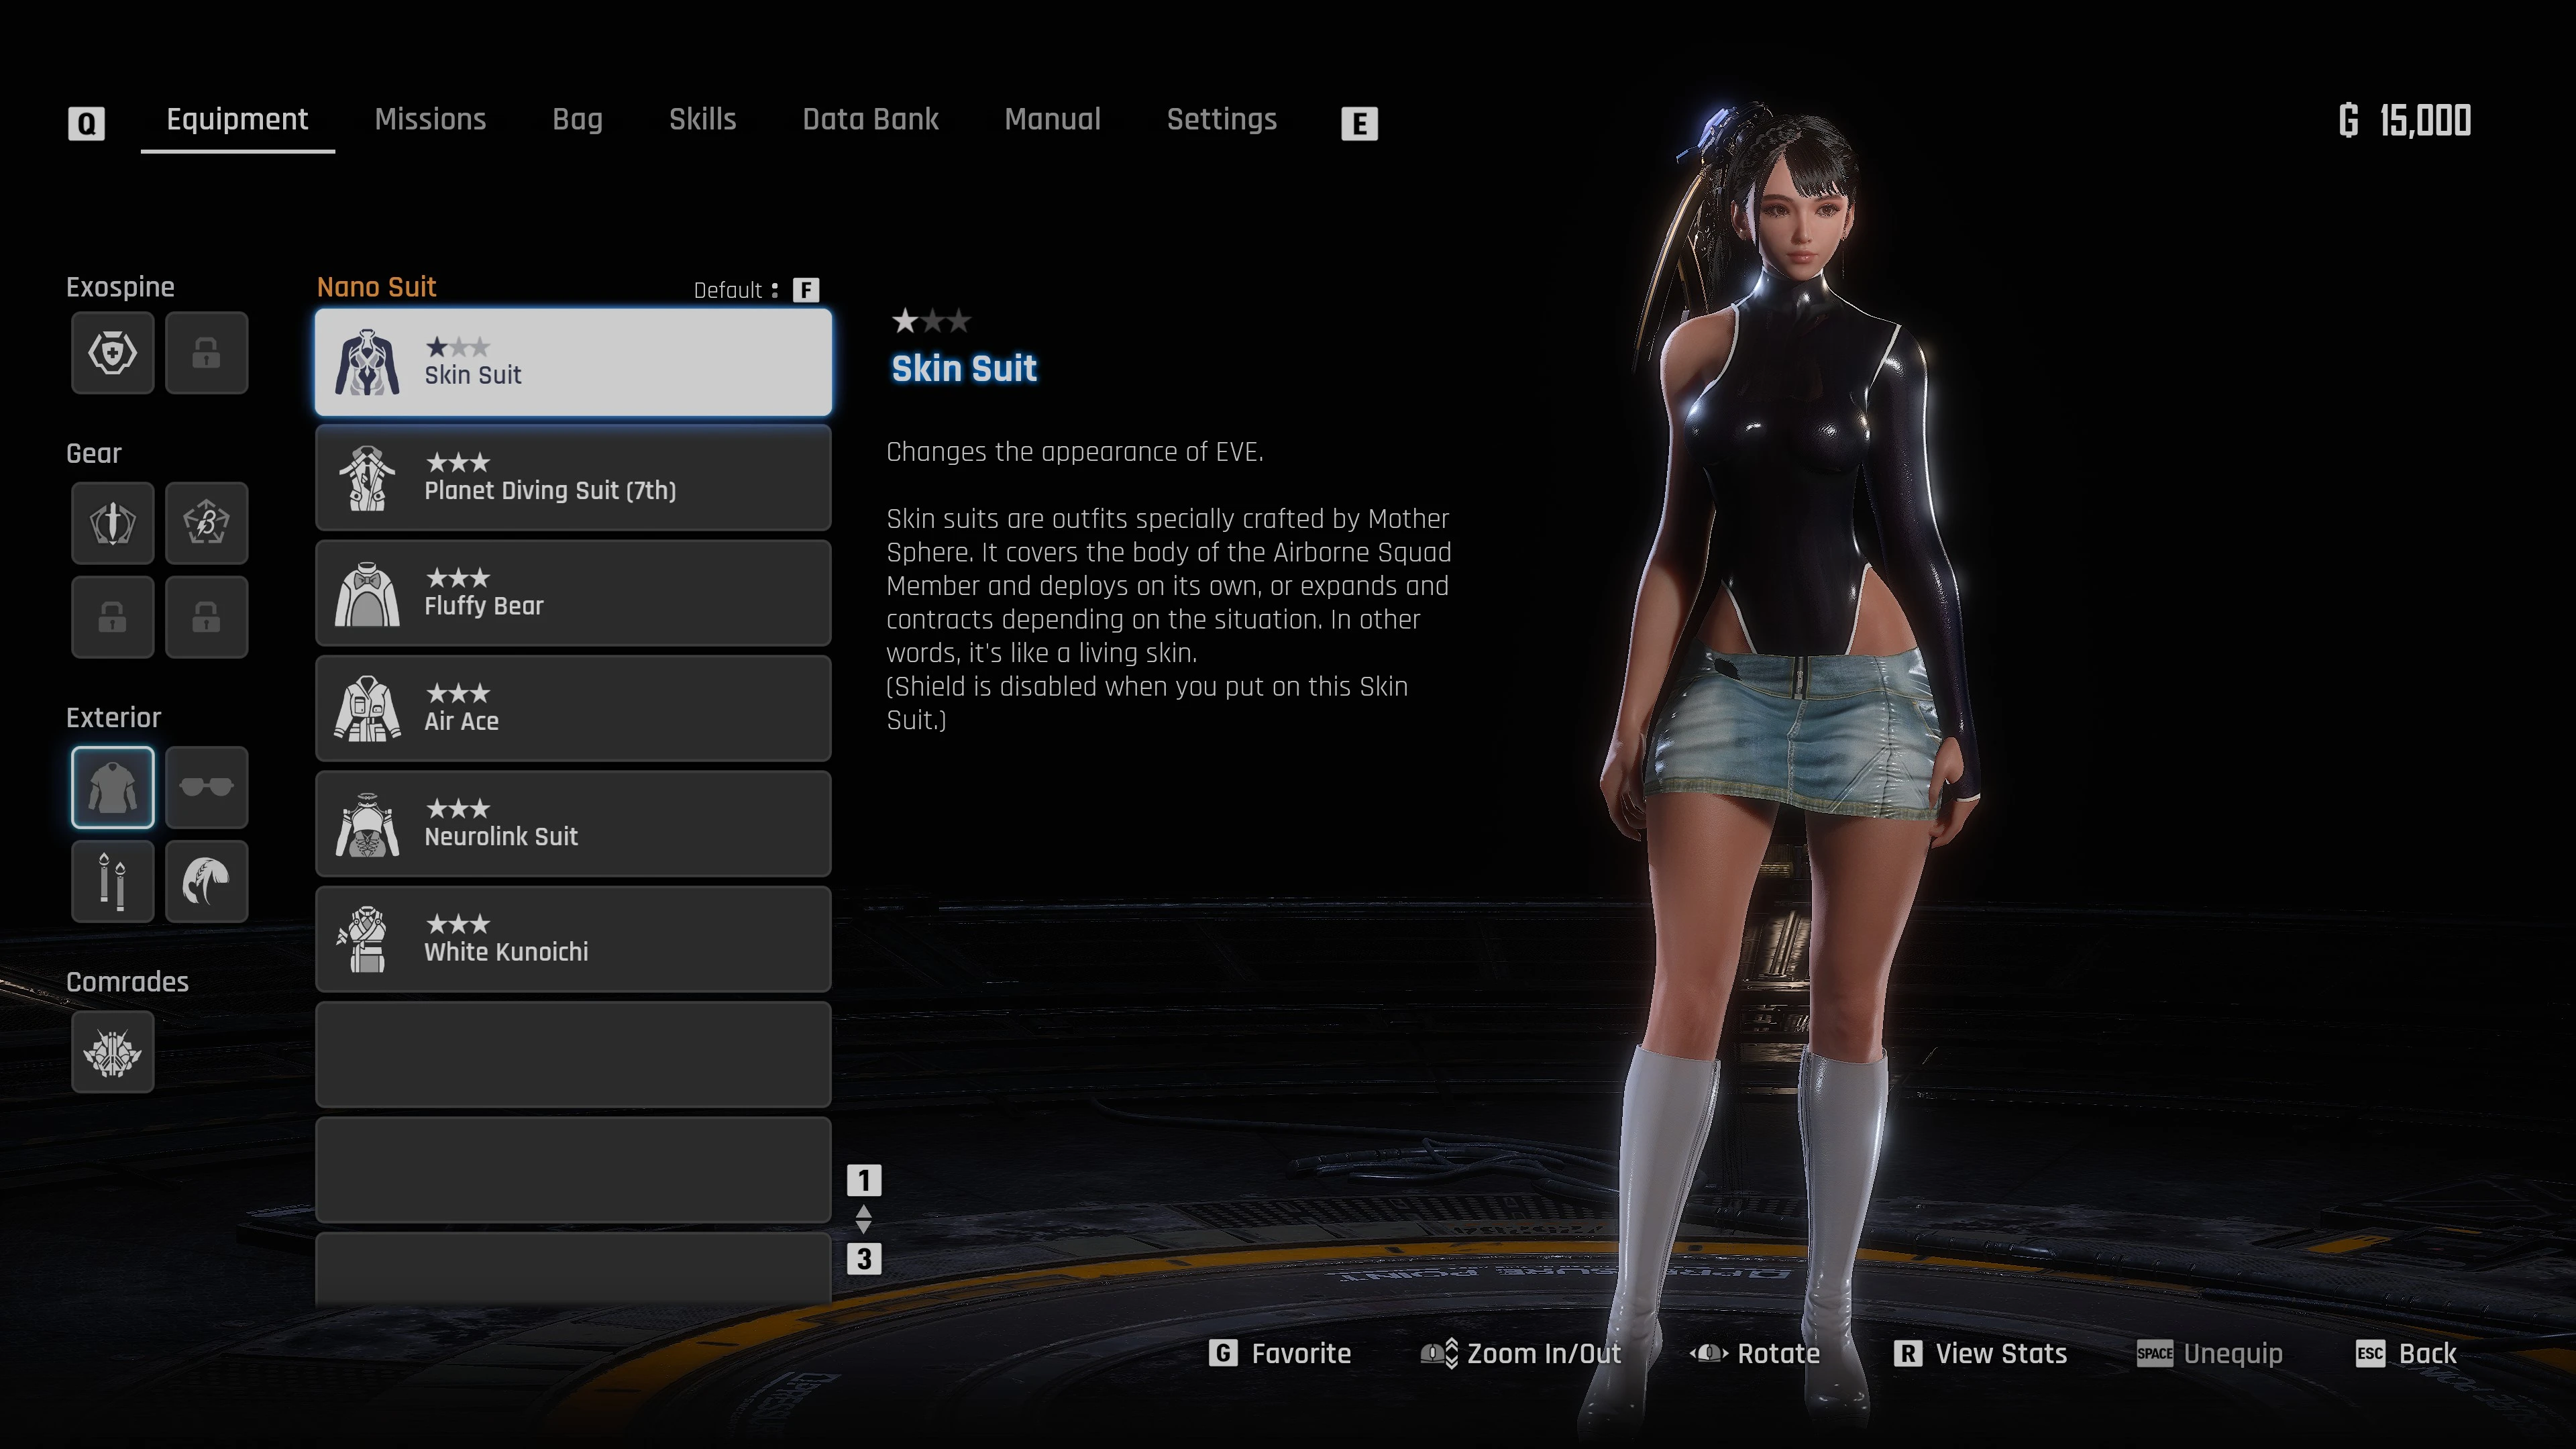Open the Beta Gear slot
The width and height of the screenshot is (2576, 1449).
click(207, 523)
